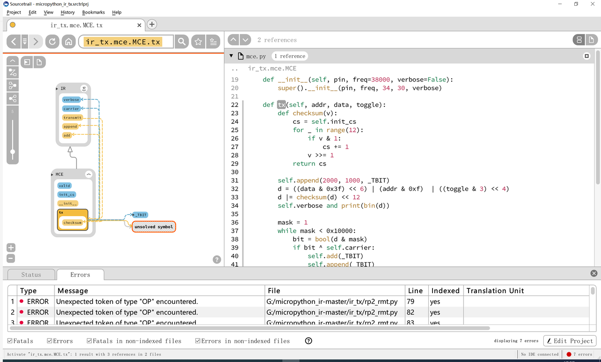Jump to previous reference arrow

(x=233, y=40)
